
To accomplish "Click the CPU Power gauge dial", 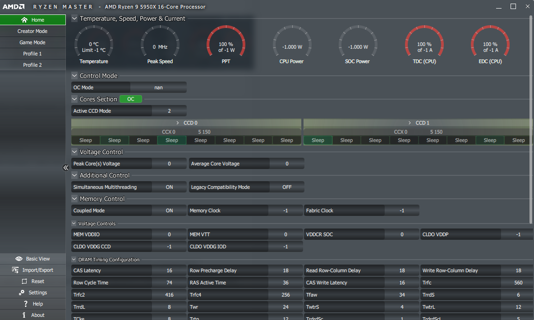I will click(292, 41).
